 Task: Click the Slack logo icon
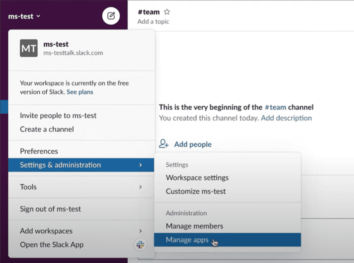click(x=140, y=245)
